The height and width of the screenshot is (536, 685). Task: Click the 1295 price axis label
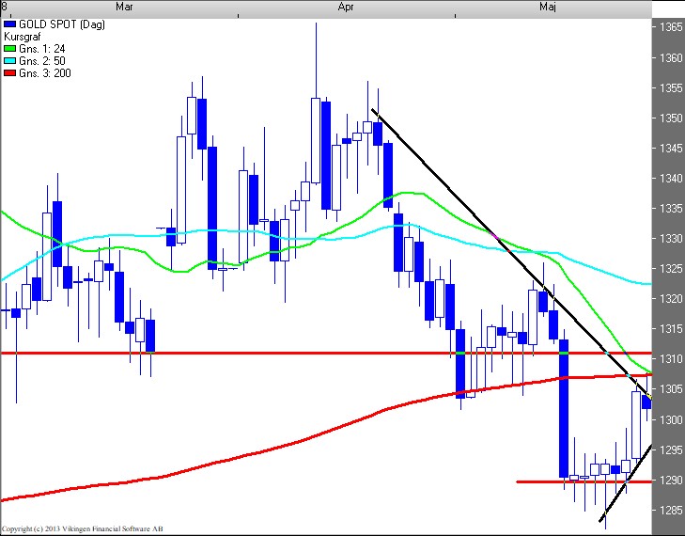(671, 449)
